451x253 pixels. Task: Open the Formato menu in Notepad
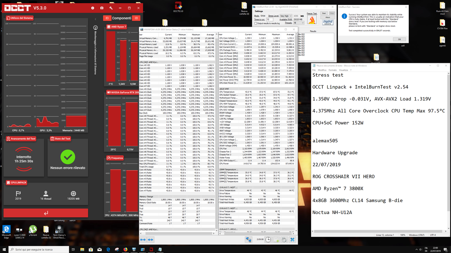pyautogui.click(x=333, y=70)
